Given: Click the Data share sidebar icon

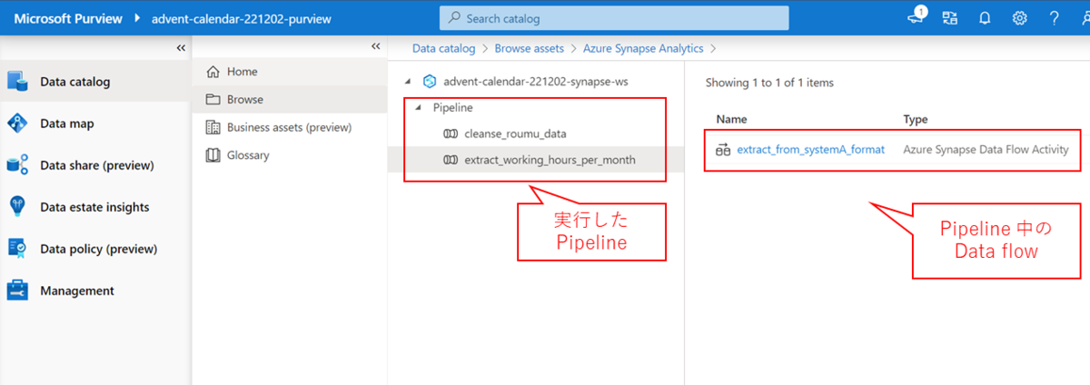Looking at the screenshot, I should tap(18, 165).
